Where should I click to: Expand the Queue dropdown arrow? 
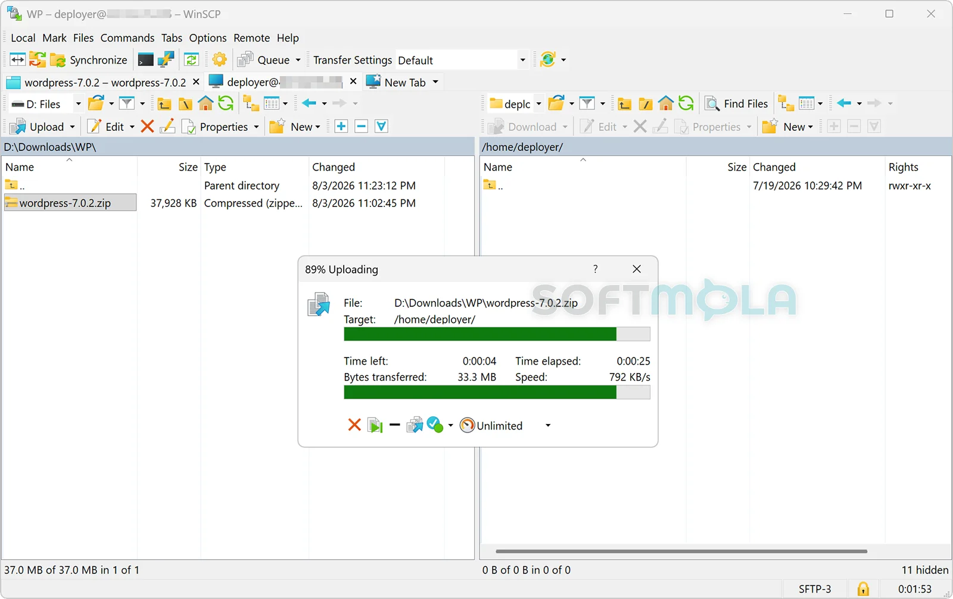tap(298, 60)
